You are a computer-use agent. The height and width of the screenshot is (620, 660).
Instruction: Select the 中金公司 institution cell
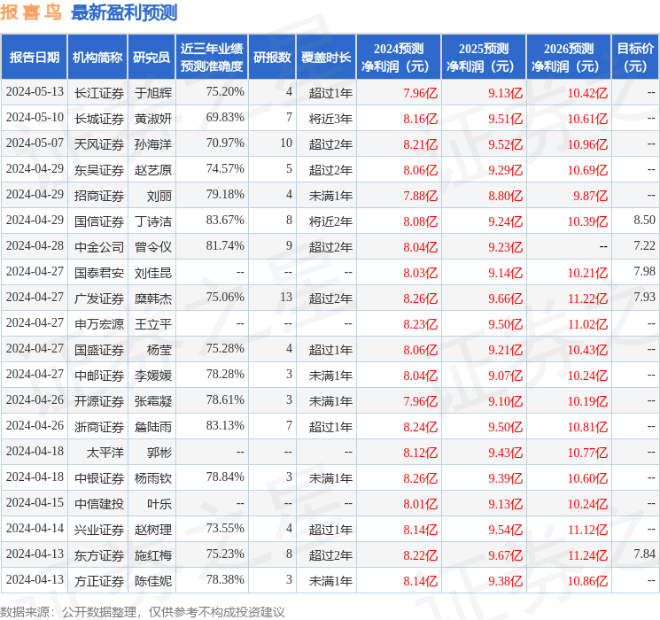pyautogui.click(x=99, y=246)
